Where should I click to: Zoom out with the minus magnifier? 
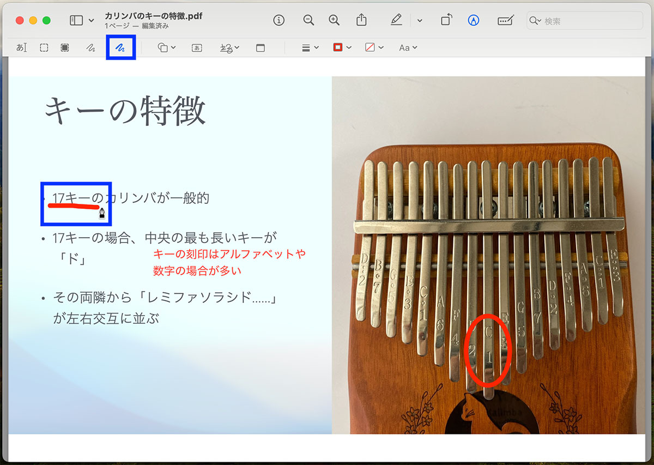point(308,20)
